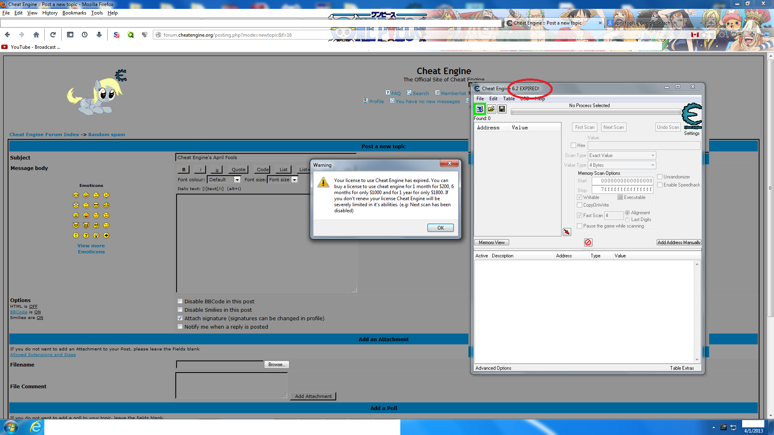Toggle the CopyOnWrite checkbox
The image size is (774, 435).
(579, 205)
